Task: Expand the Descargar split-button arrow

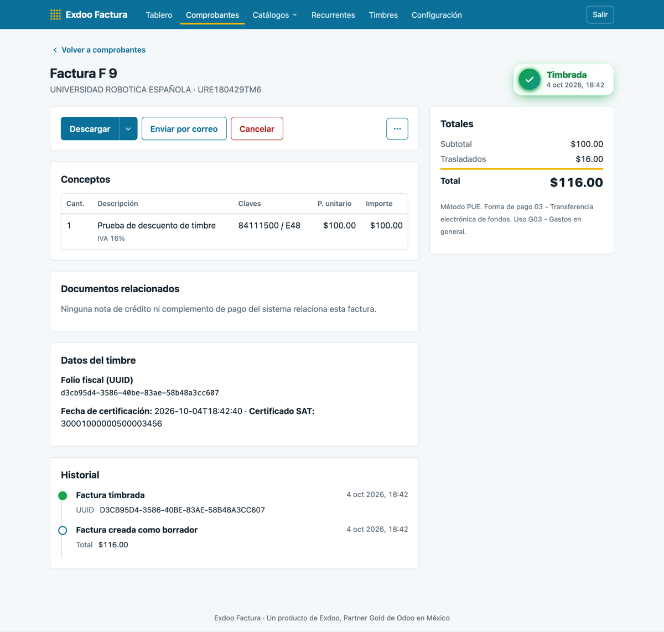Action: 128,129
